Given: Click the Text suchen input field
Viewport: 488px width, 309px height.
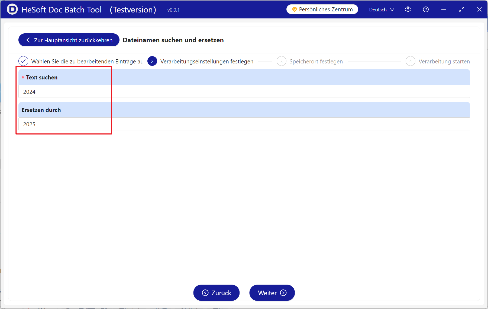Looking at the screenshot, I should (x=244, y=92).
